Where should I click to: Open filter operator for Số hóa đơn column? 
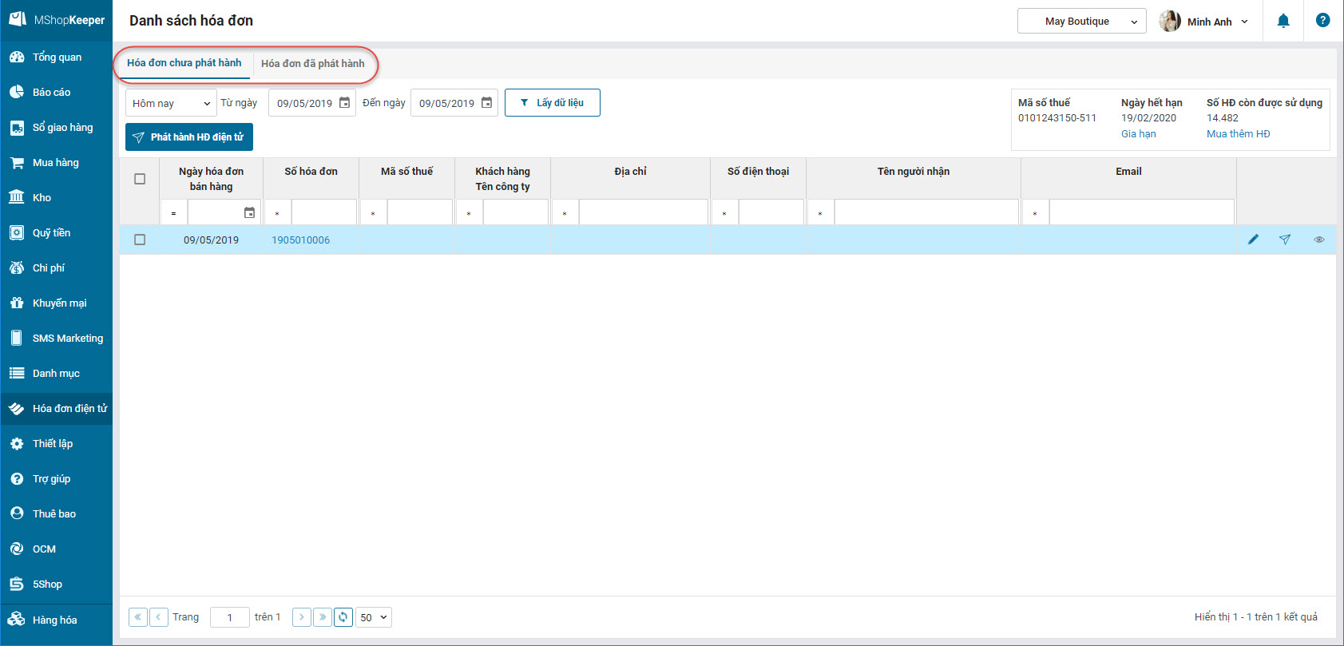tap(277, 213)
